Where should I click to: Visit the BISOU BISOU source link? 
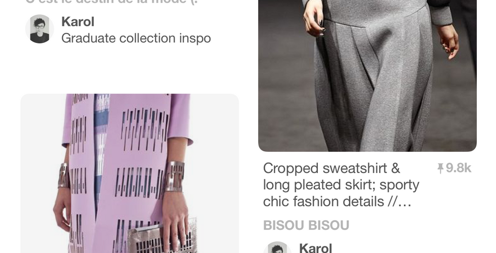[x=306, y=225]
